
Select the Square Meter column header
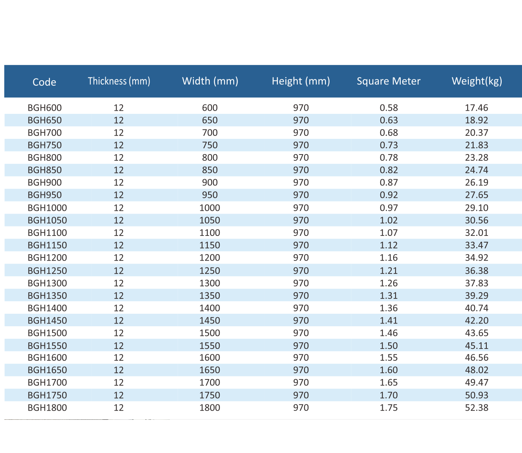(389, 81)
